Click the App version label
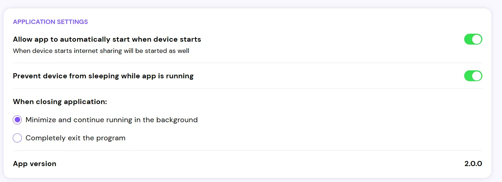The height and width of the screenshot is (182, 502). tap(35, 164)
